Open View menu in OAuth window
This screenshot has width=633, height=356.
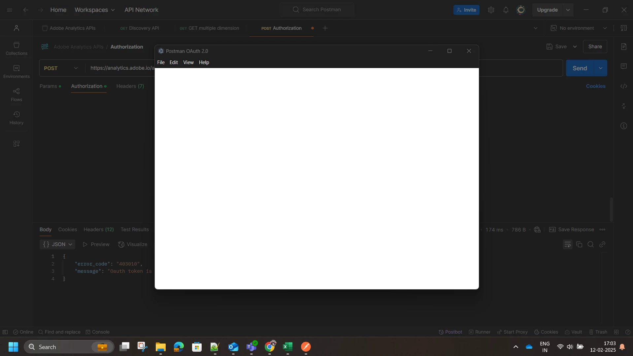(x=188, y=62)
